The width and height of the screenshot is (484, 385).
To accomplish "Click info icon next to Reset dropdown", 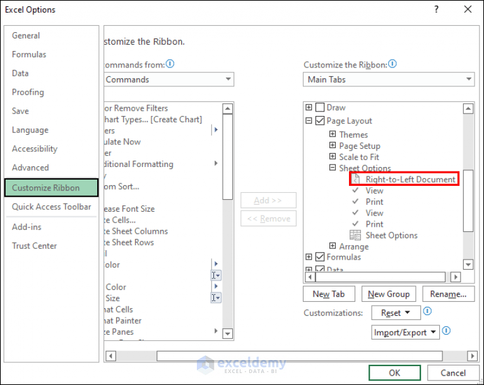I will click(427, 311).
